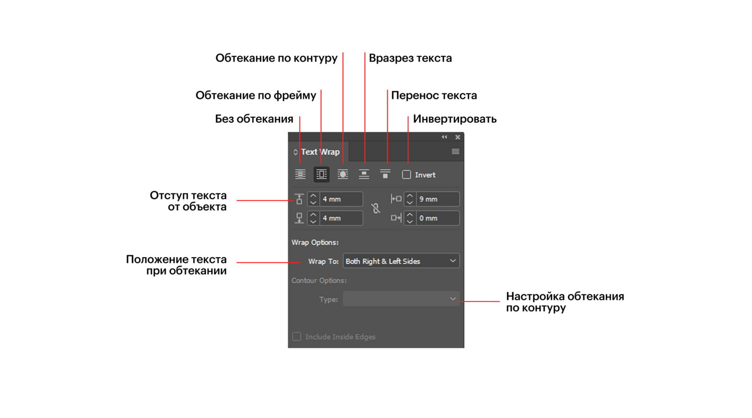Select the No text wrap icon
Screen dimensions: 752x418
point(300,175)
